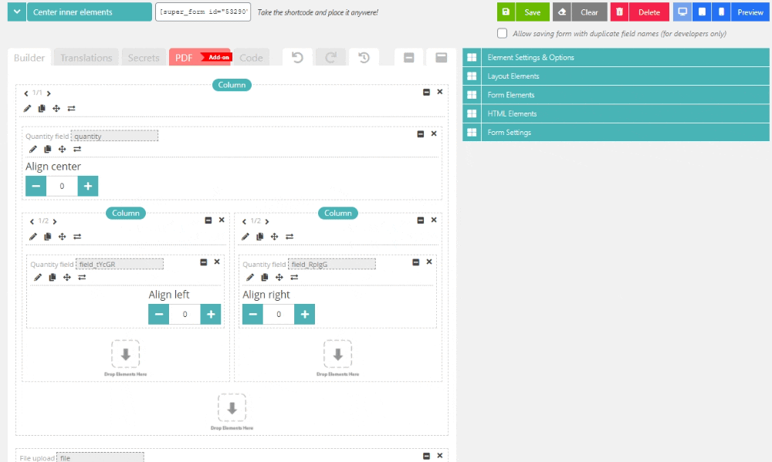Increase size of the right 1/2 column
Screen dimensions: 772x462
click(267, 221)
